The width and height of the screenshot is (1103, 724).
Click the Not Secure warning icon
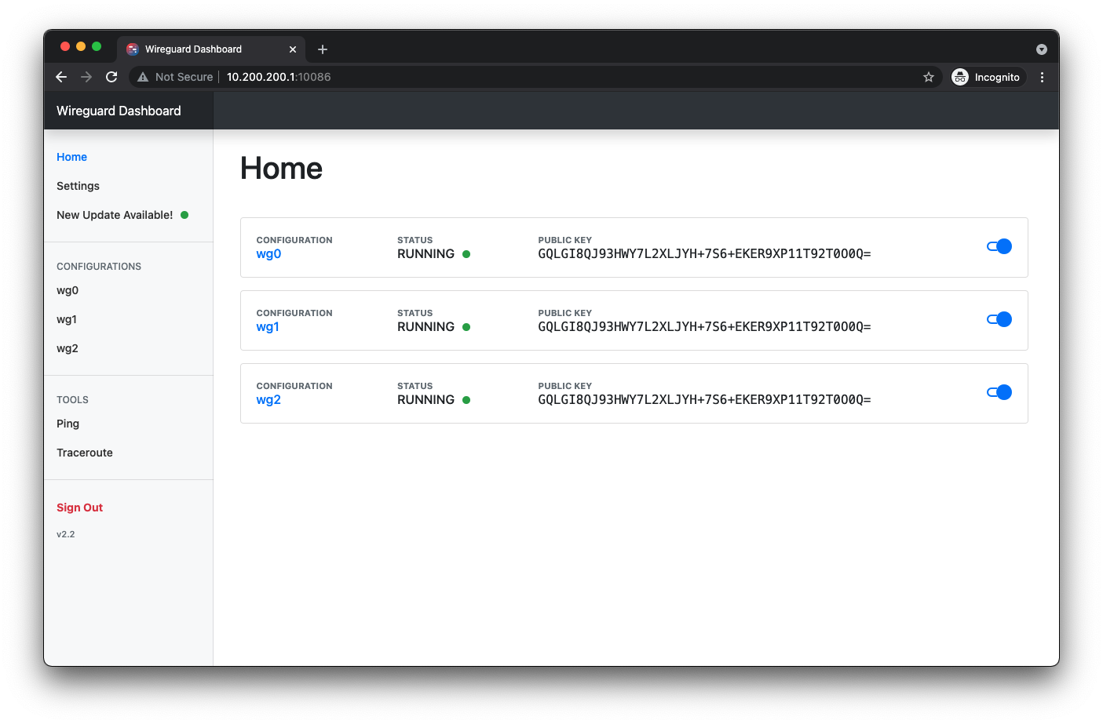(143, 77)
